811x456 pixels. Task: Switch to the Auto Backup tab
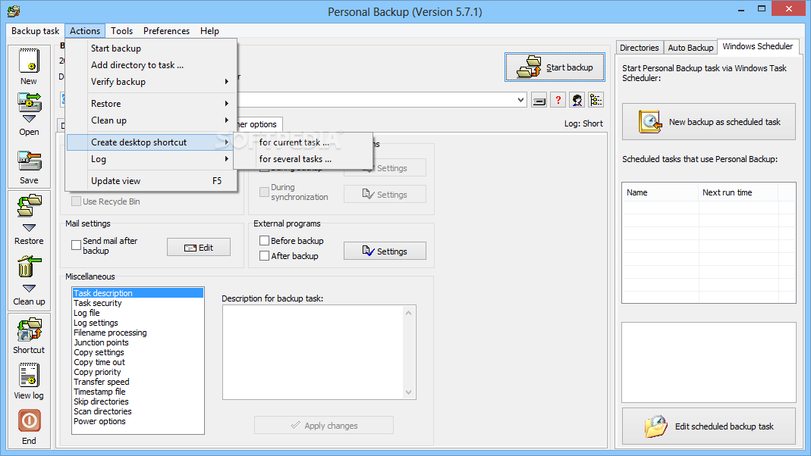(690, 48)
